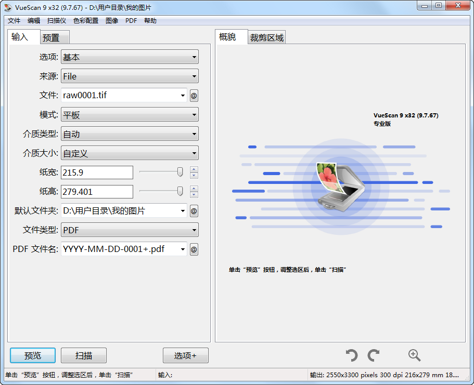Click the 纸高 input field
Image resolution: width=474 pixels, height=385 pixels.
97,192
